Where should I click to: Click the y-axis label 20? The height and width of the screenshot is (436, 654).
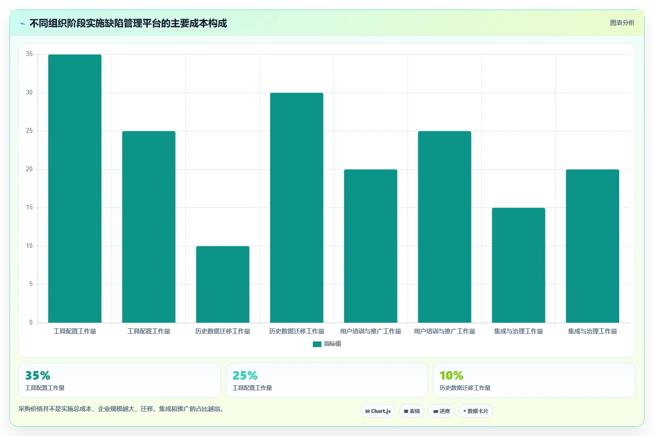tap(30, 169)
